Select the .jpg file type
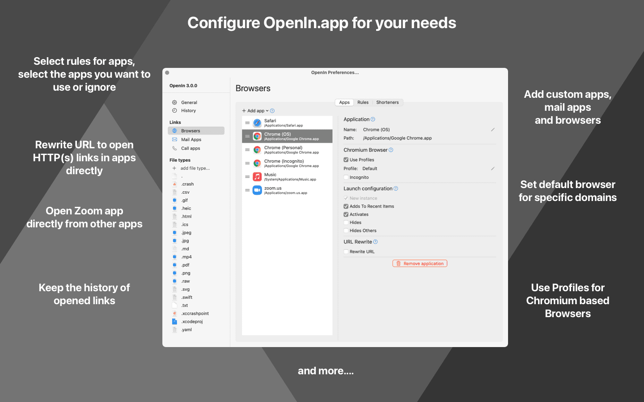 [185, 241]
